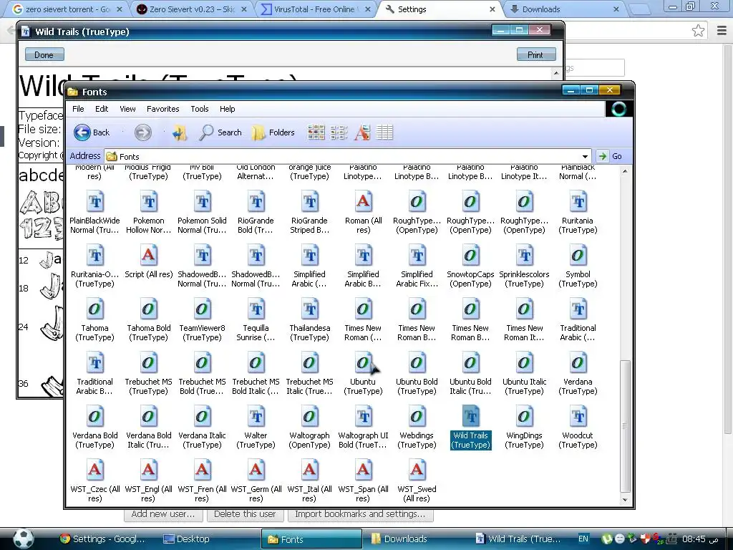Bookmark page with star icon
This screenshot has width=733, height=550.
pyautogui.click(x=698, y=31)
